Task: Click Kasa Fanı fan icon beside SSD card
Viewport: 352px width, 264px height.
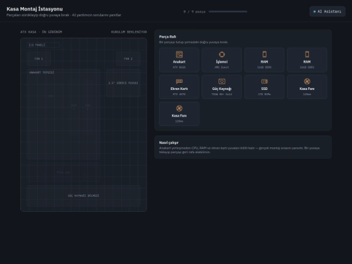Action: point(307,81)
